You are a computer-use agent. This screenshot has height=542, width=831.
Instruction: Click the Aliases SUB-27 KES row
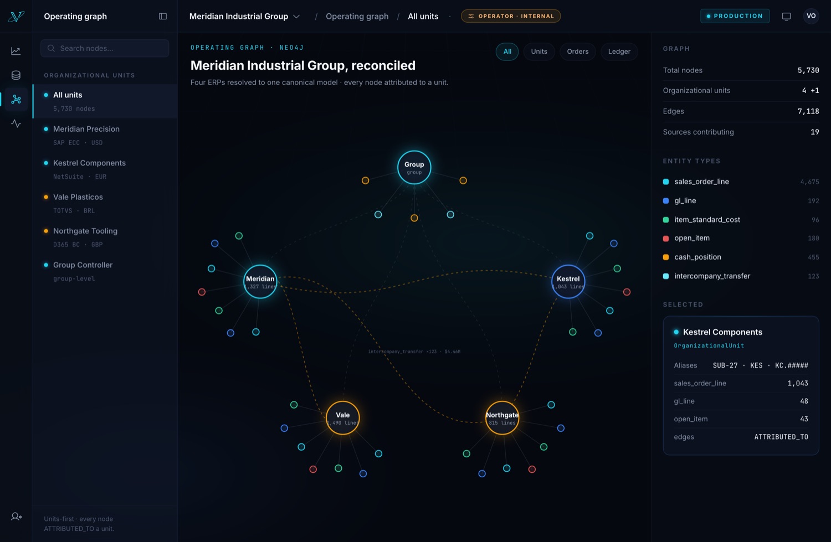(x=741, y=365)
